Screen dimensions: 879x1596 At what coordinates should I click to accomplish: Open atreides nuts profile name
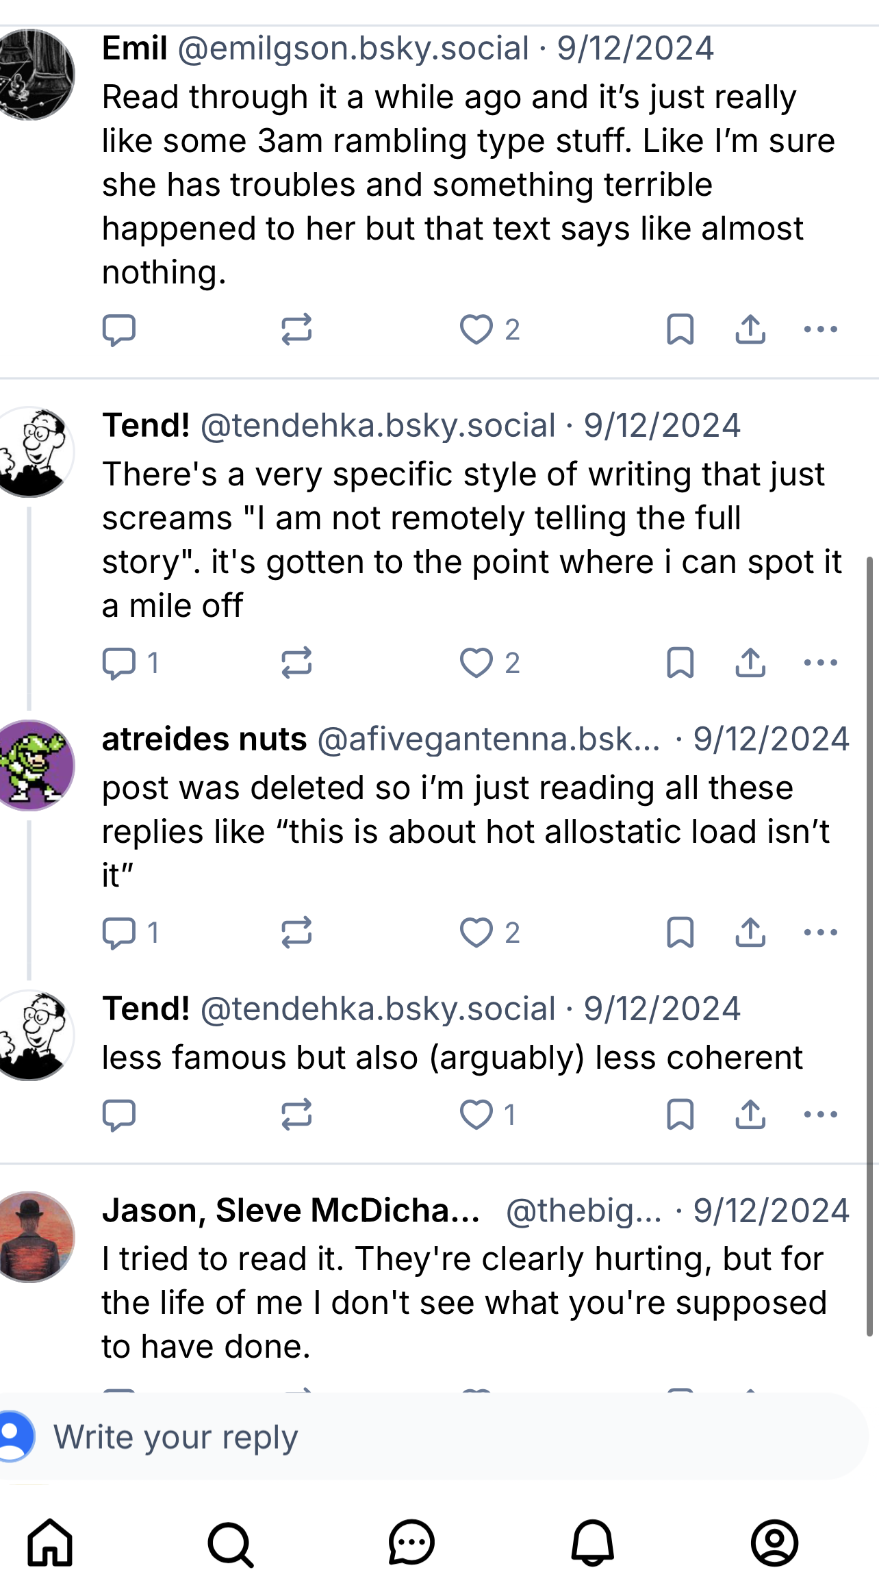(x=204, y=739)
